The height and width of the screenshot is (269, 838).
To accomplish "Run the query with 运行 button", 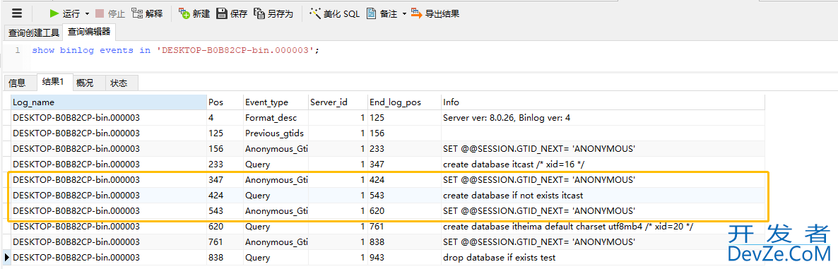I will click(x=65, y=14).
